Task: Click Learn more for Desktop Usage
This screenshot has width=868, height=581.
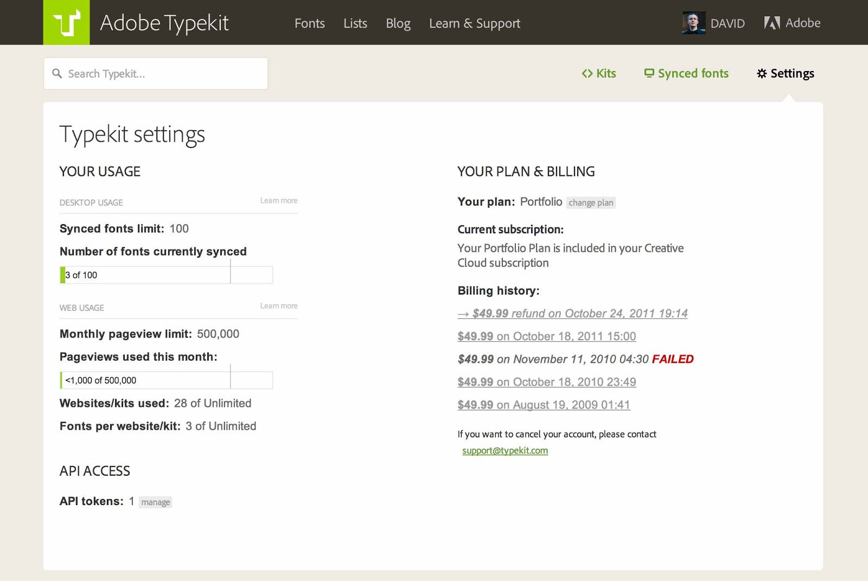Action: tap(279, 201)
